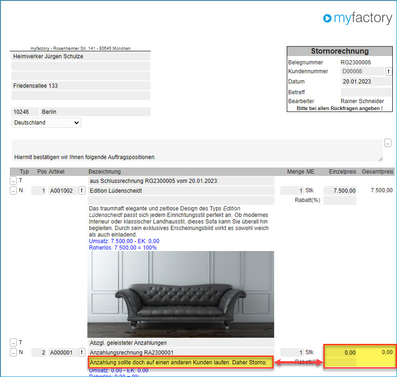Edit the text line 'aus Schlussrechnung RG2300005'
397x377 pixels.
click(181, 181)
